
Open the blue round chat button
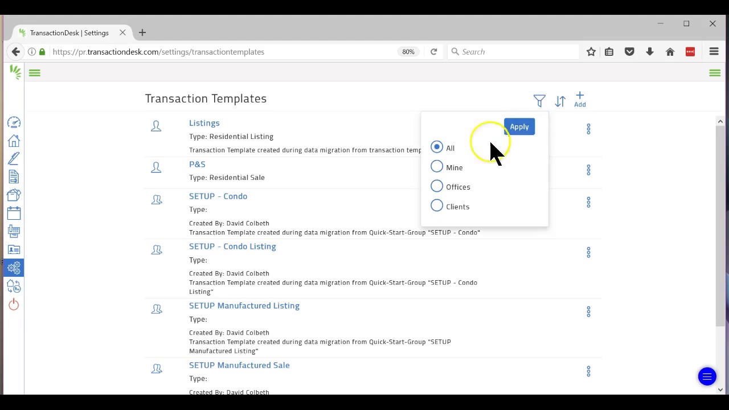coord(707,376)
